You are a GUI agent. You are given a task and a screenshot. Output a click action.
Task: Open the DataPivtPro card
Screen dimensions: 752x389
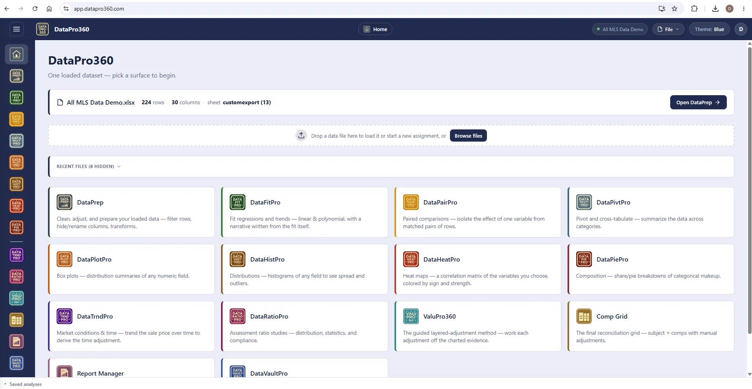[x=651, y=212]
